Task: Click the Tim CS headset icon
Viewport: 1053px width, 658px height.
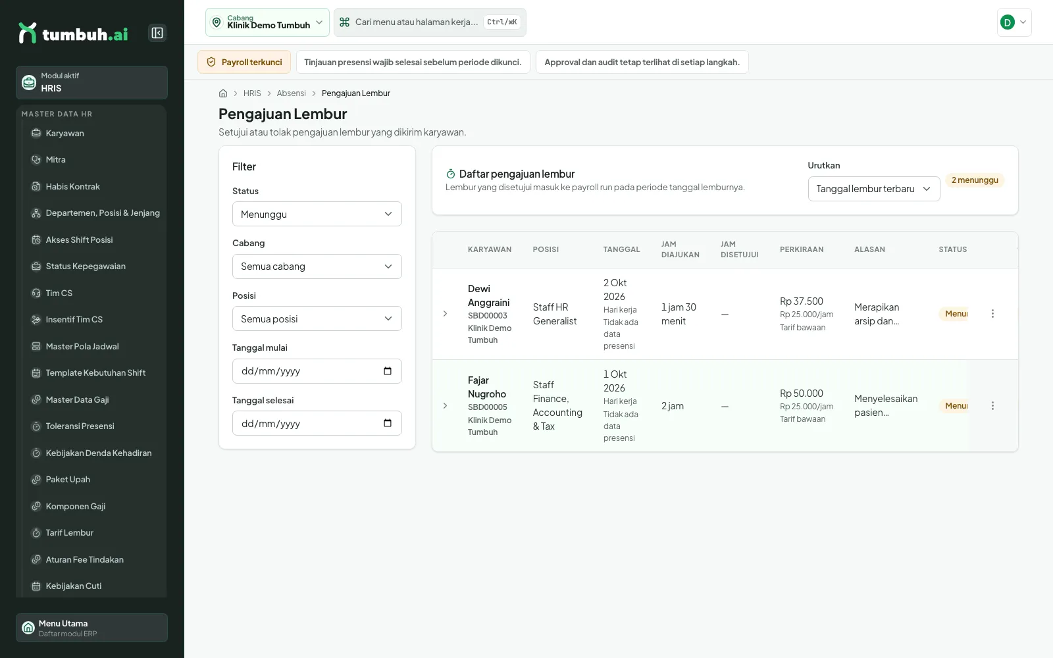Action: (36, 293)
